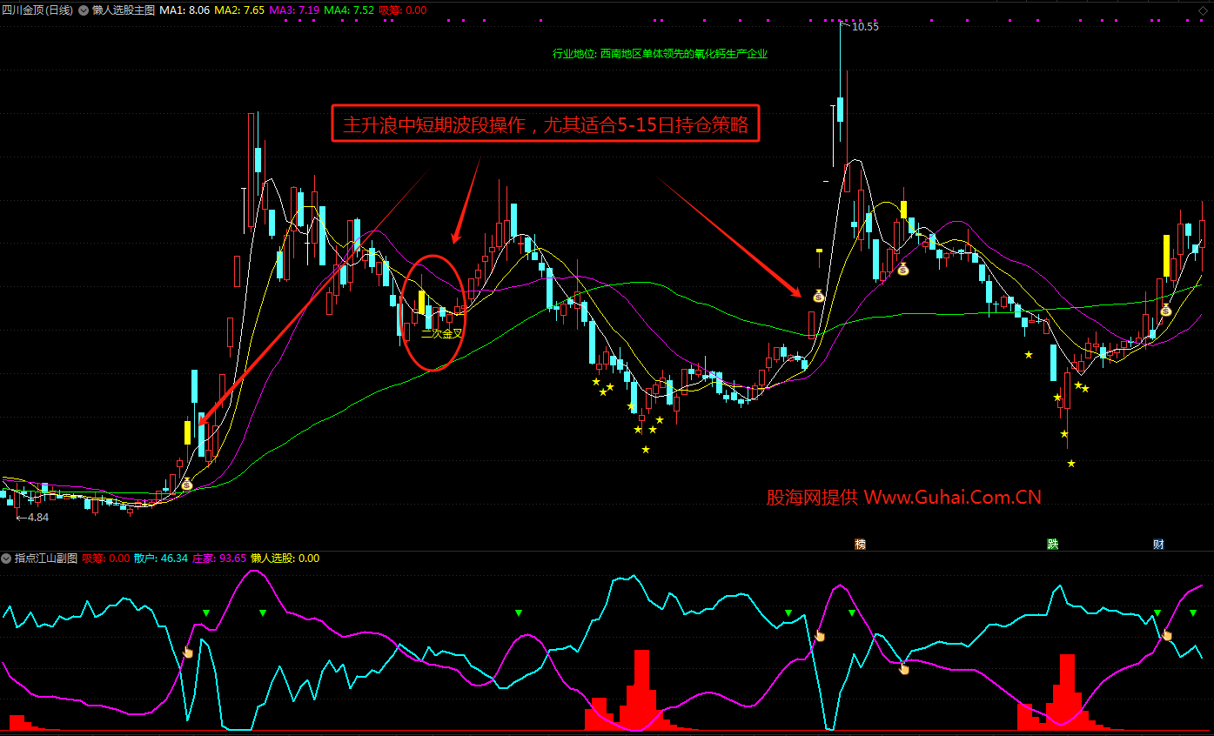This screenshot has width=1214, height=736.
Task: Open the 跌 event marker
Action: 1053,545
